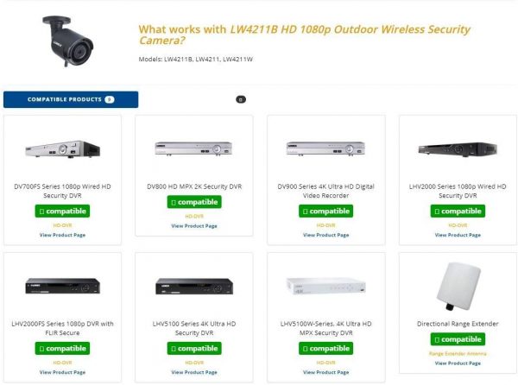
Task: Click the small dark badge icon beside tab
Action: pos(241,99)
